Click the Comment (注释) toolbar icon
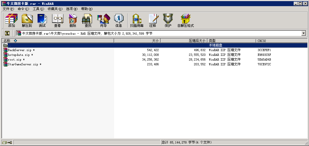 point(153,21)
